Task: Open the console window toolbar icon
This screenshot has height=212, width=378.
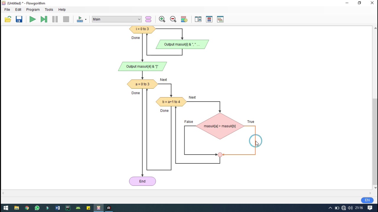Action: coord(220,19)
